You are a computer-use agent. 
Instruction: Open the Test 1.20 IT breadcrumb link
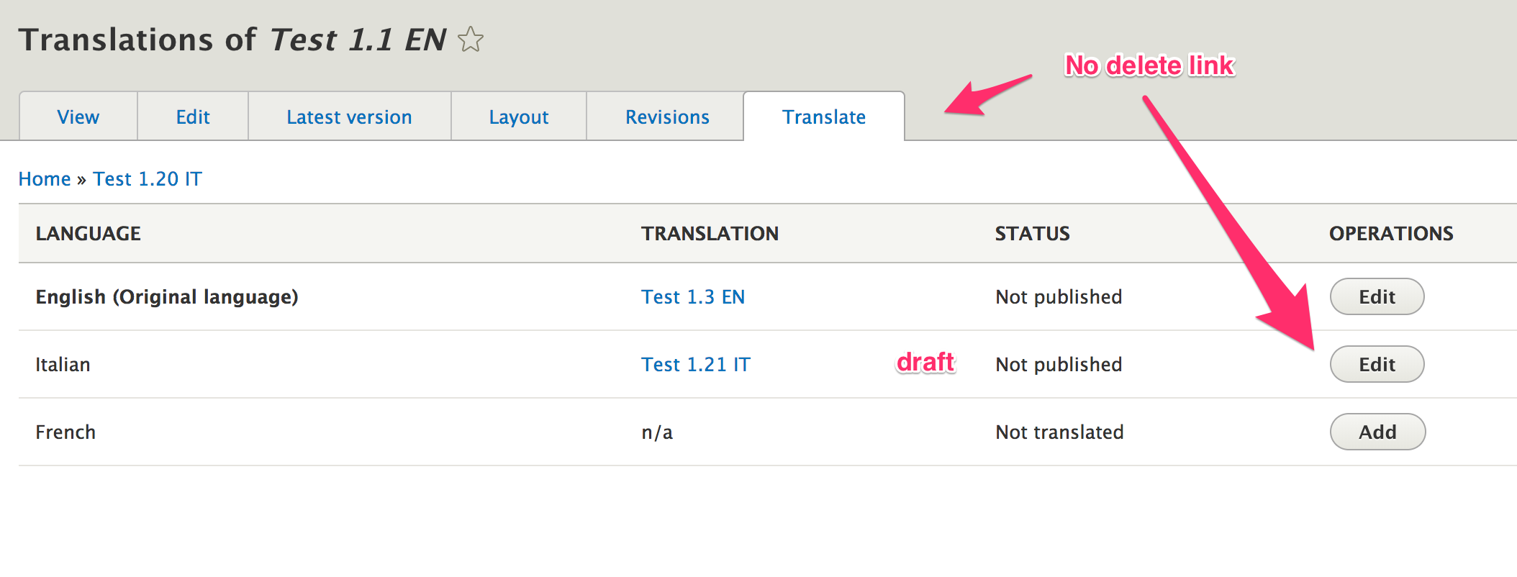pyautogui.click(x=148, y=179)
